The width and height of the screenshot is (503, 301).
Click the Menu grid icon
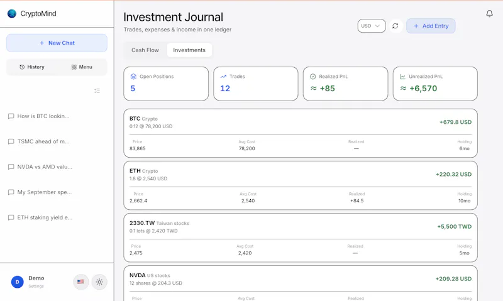click(74, 67)
